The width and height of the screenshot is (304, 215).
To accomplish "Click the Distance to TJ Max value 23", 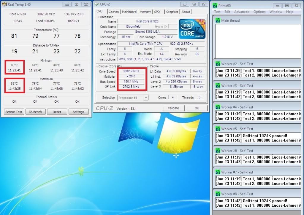I will pos(56,51).
